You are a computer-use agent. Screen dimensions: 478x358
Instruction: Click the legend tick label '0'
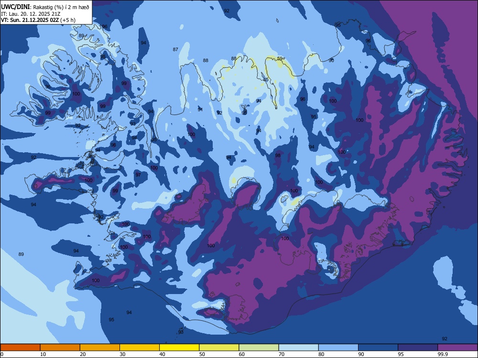coord(2,354)
